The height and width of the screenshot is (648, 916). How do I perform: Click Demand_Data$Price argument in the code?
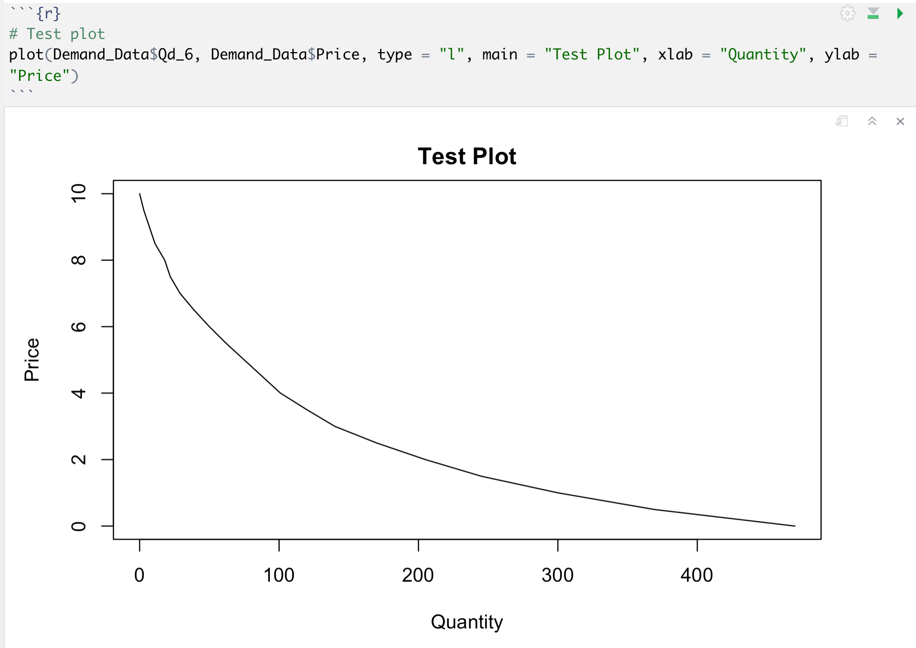coord(285,55)
